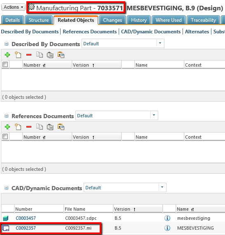This screenshot has width=225, height=235.
Task: Jump to References Documents link
Action: coord(89,32)
